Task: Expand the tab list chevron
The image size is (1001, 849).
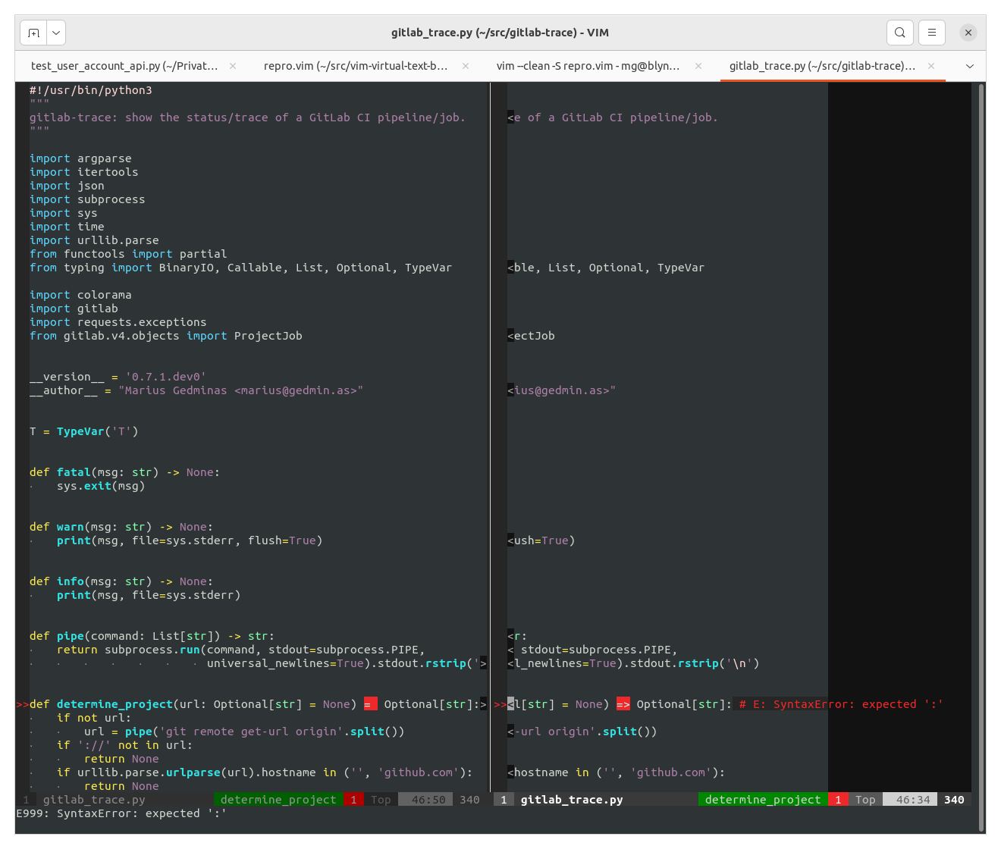Action: pyautogui.click(x=969, y=66)
